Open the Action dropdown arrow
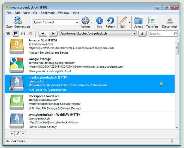This screenshot has height=148, width=184. click(92, 22)
